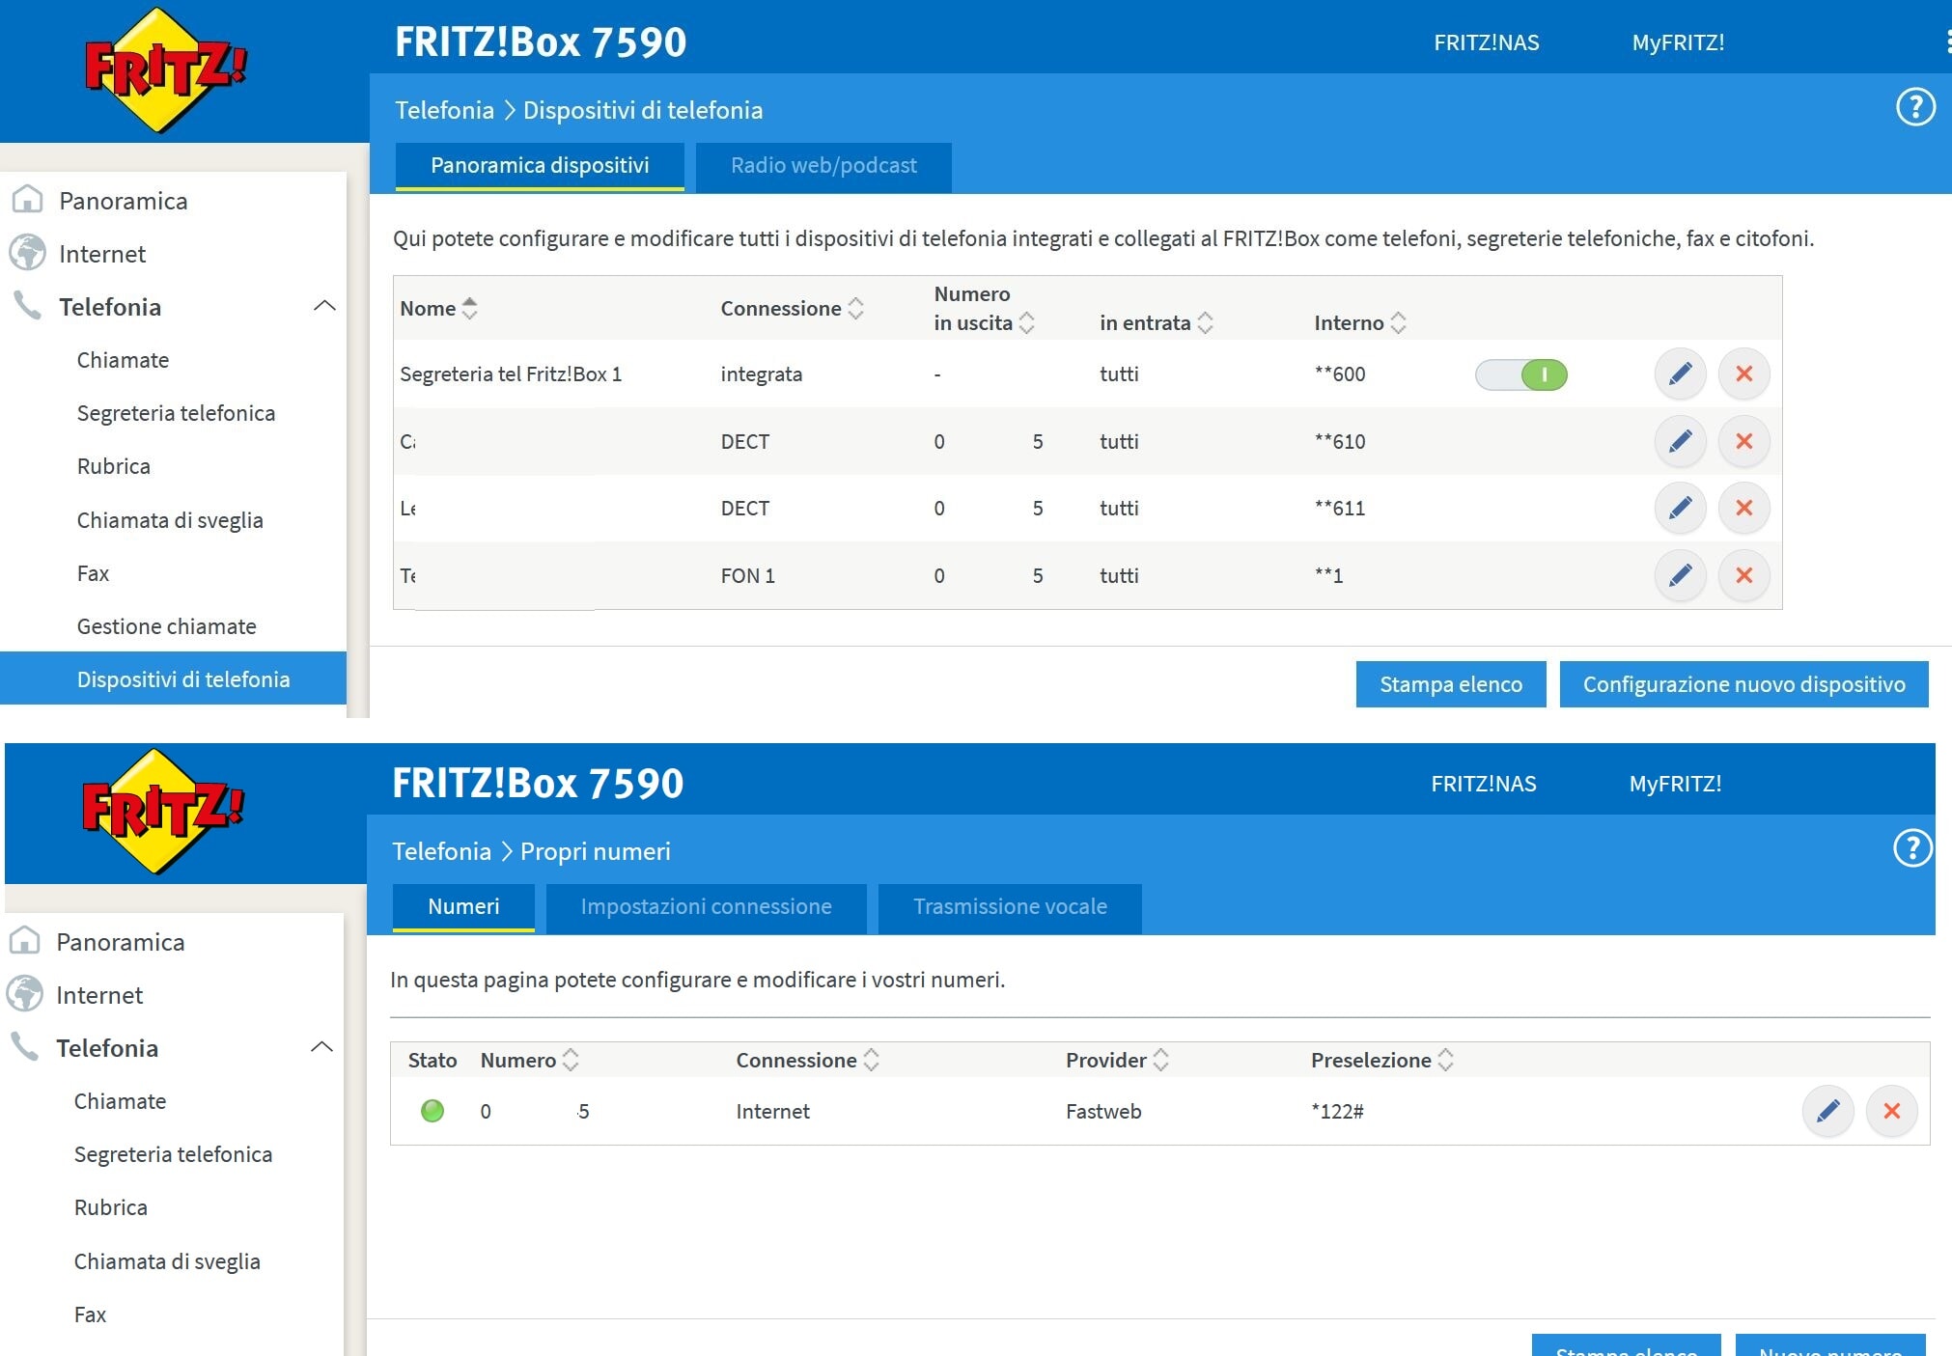1952x1356 pixels.
Task: Open FRITZ!NAS link in bottom header
Action: pos(1483,784)
